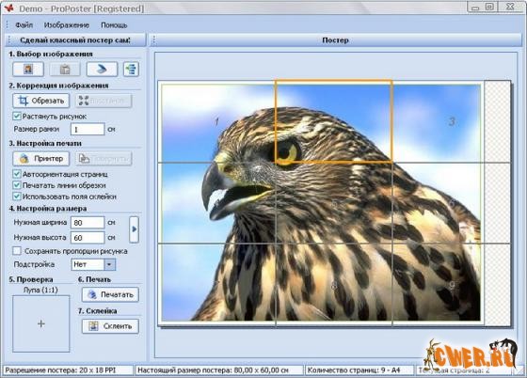Open the Принтер settings button
The height and width of the screenshot is (378, 527).
[x=41, y=159]
